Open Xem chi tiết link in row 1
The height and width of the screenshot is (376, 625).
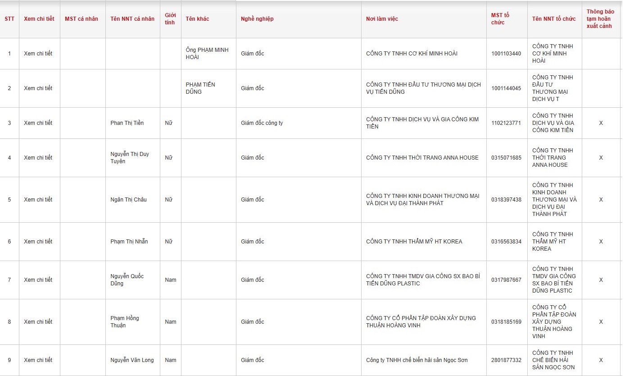[38, 54]
